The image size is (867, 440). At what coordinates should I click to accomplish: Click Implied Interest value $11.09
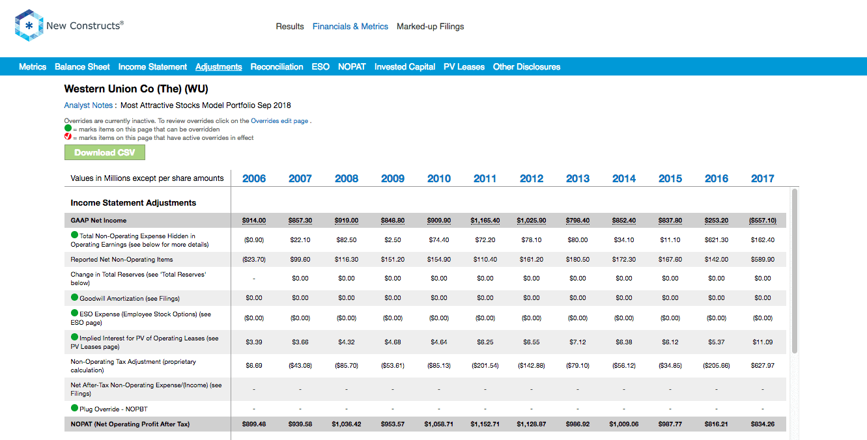(763, 342)
